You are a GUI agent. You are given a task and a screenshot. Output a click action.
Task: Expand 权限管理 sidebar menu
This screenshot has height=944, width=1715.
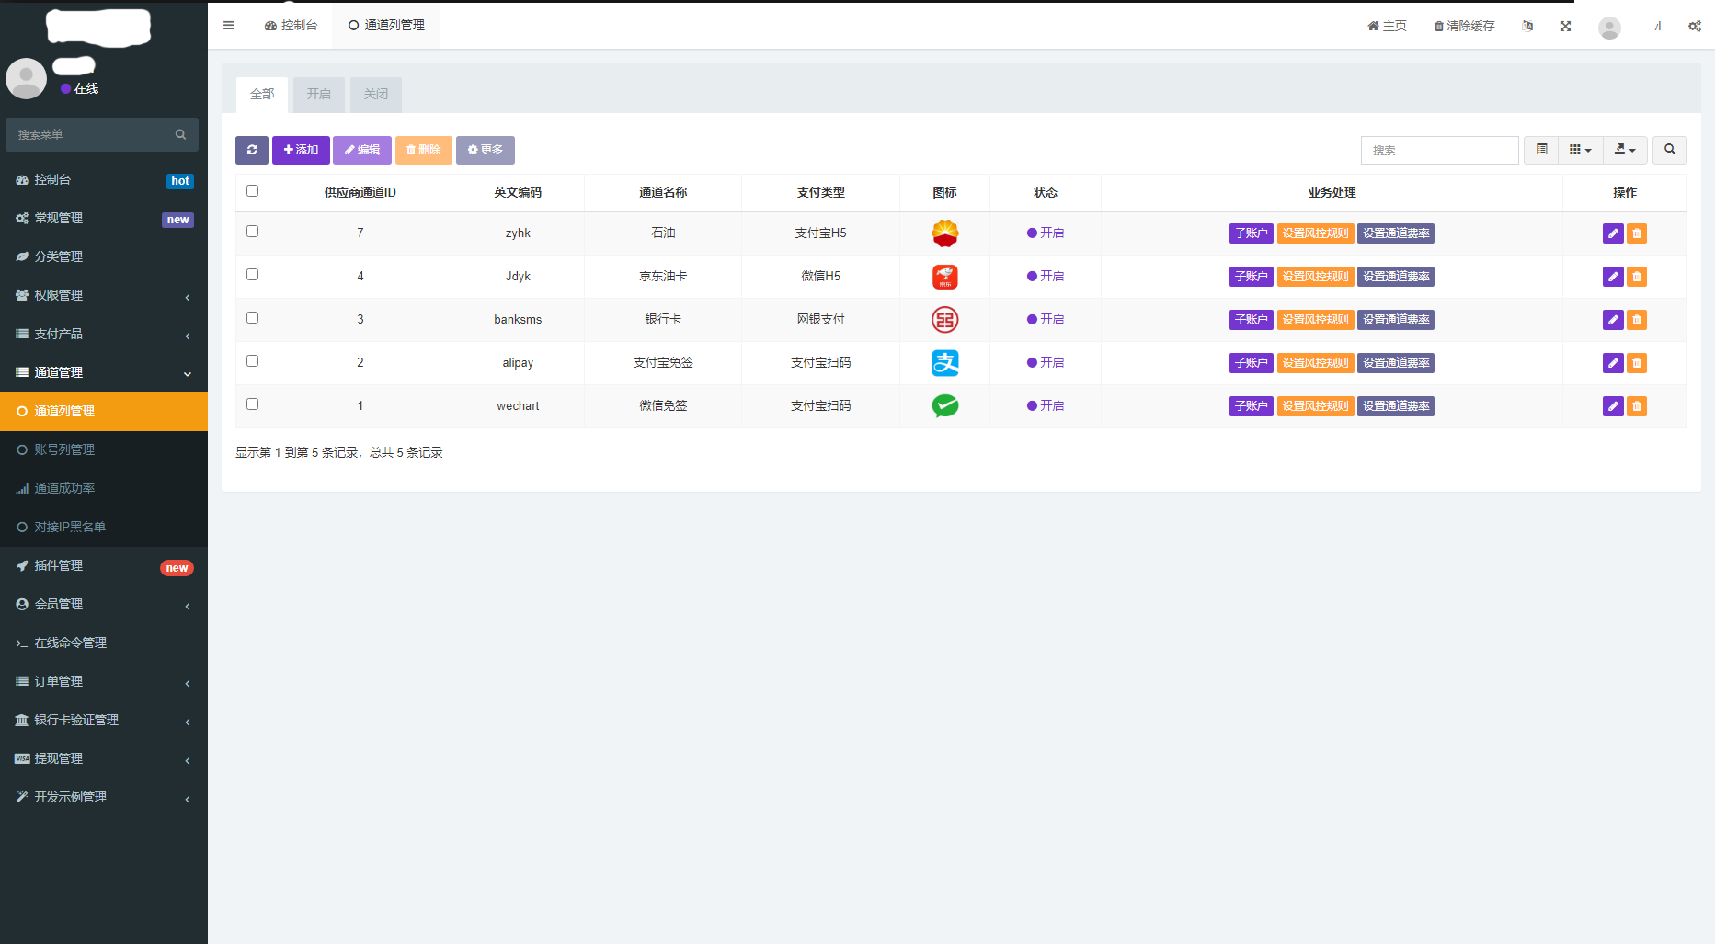click(103, 295)
